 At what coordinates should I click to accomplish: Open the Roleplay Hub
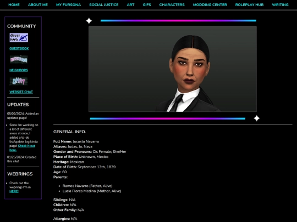pyautogui.click(x=249, y=5)
